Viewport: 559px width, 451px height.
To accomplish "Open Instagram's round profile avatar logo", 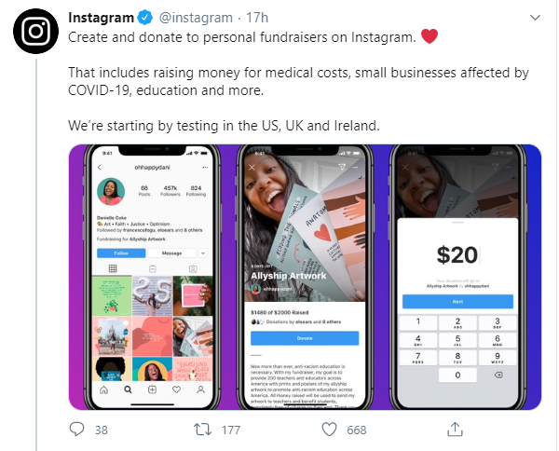I will pos(35,31).
